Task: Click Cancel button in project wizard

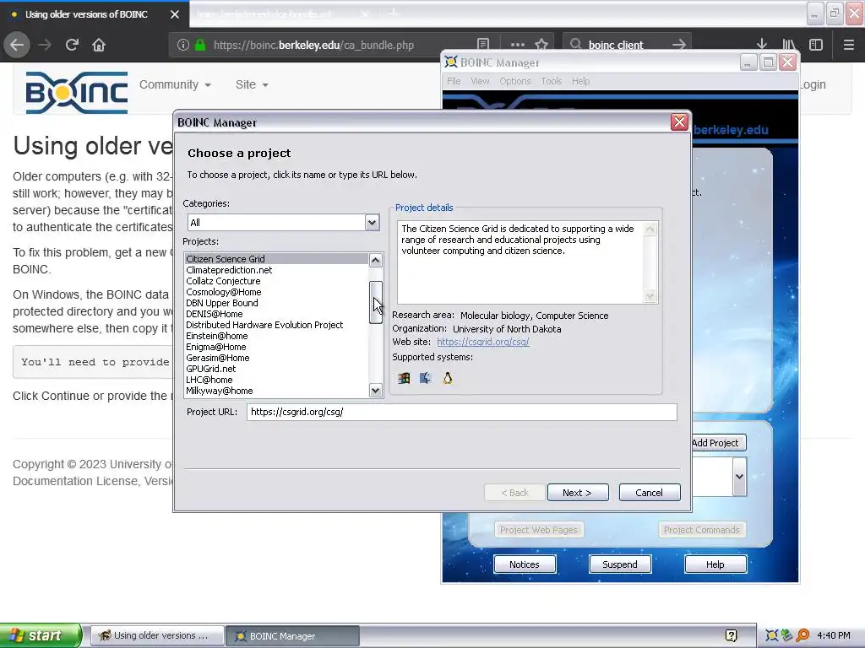Action: tap(650, 493)
